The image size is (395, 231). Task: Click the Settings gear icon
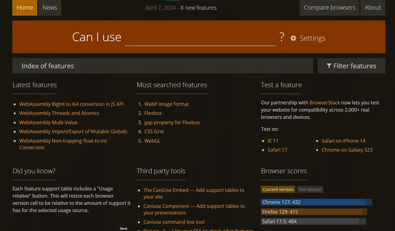[293, 38]
